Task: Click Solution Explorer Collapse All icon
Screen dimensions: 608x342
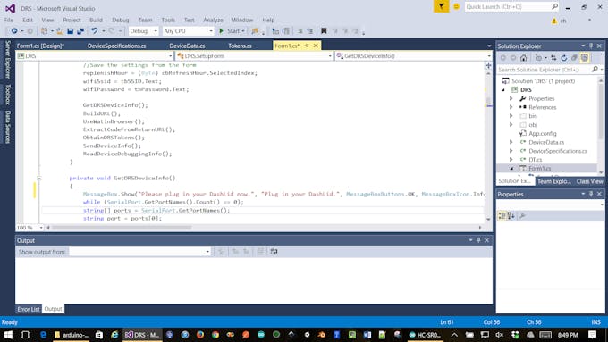Action: pos(574,58)
